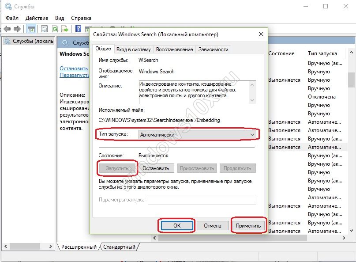Switch to the Стандартный view tab
Screen dimensions: 356x262
pos(120,247)
